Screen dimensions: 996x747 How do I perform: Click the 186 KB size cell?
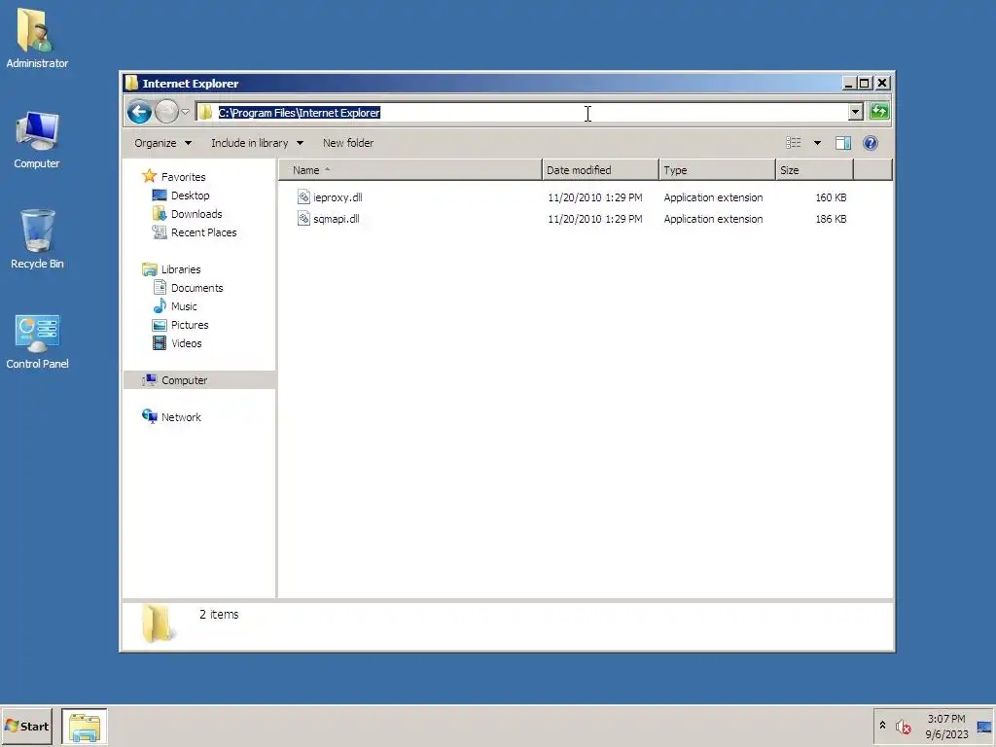pos(831,219)
